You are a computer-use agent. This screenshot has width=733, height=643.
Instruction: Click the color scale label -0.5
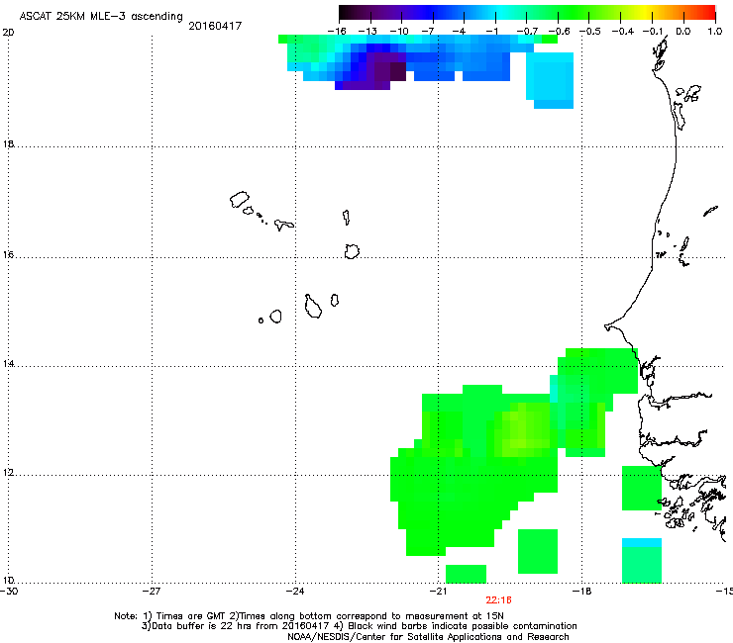[590, 32]
